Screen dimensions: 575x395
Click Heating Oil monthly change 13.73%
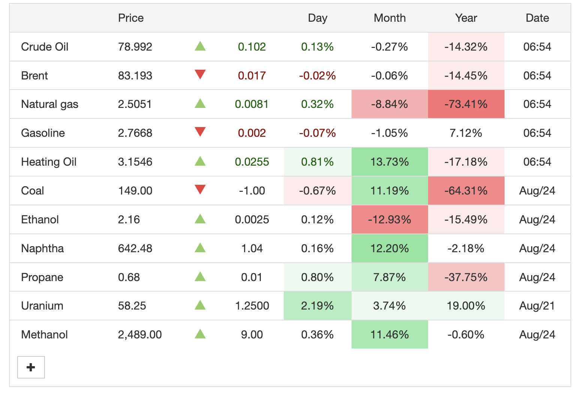coord(389,162)
